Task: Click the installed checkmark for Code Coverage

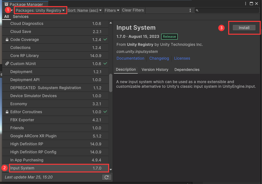Action: point(105,39)
